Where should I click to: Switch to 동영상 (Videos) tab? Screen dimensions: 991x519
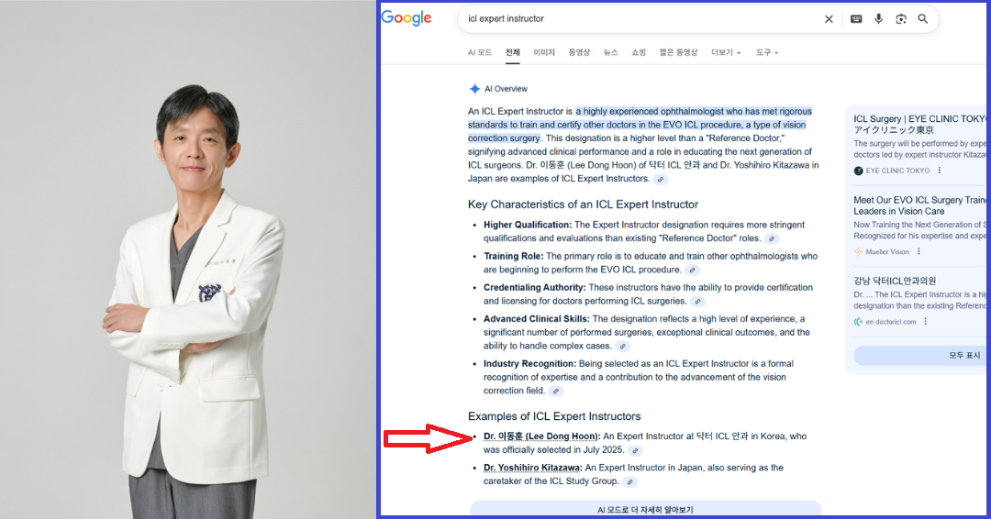(x=579, y=52)
